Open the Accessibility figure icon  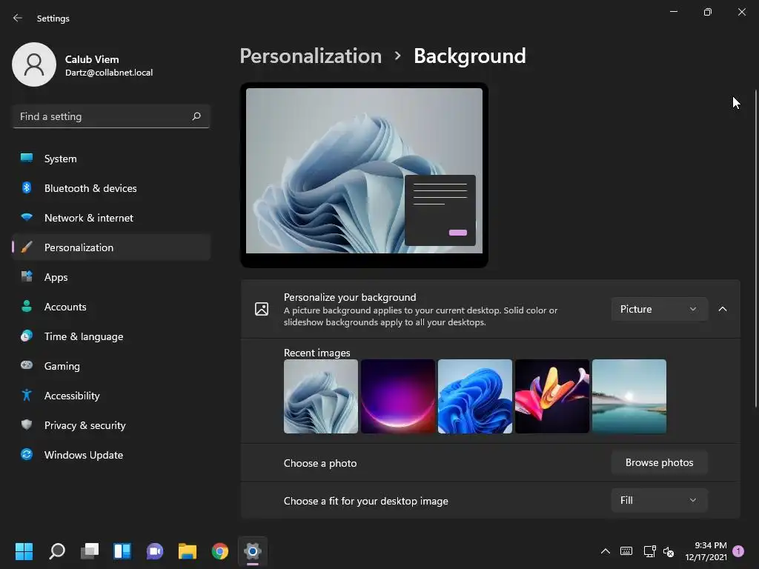point(27,395)
